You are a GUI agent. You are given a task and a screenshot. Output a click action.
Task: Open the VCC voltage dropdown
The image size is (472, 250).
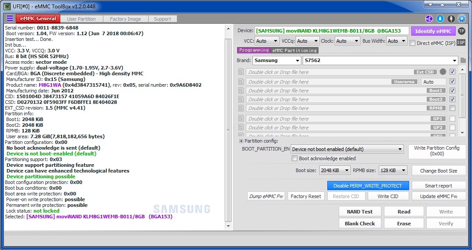click(267, 41)
